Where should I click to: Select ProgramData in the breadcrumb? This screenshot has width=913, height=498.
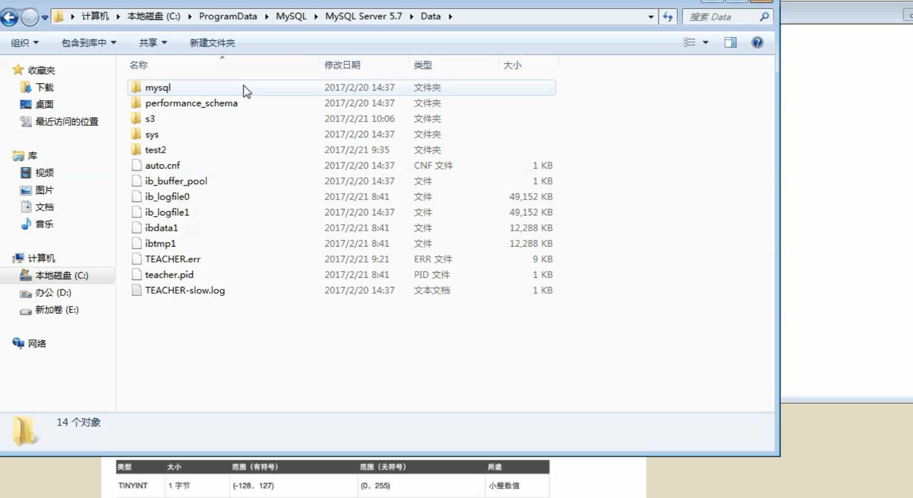point(228,16)
